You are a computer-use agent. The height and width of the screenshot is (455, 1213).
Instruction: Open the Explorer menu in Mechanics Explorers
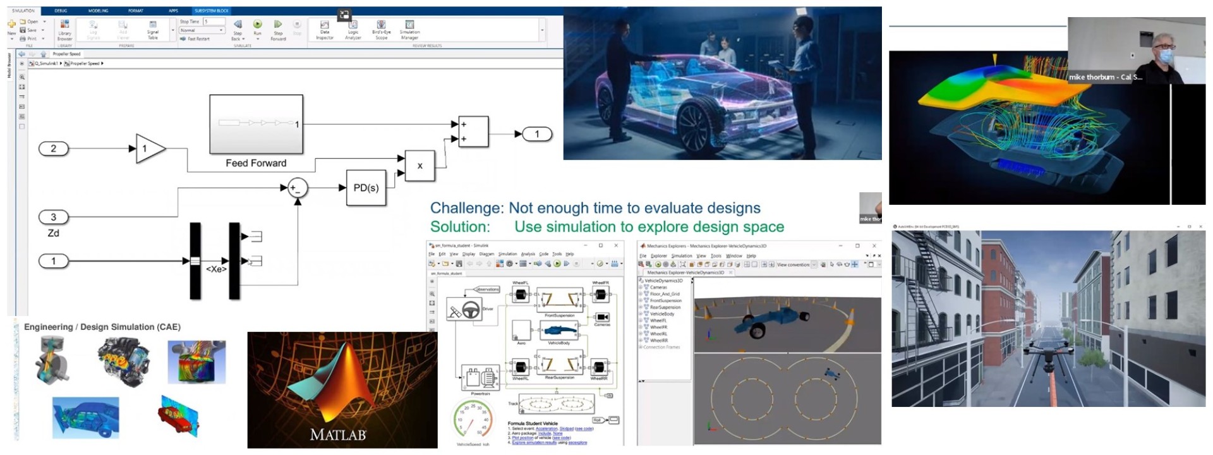coord(658,256)
